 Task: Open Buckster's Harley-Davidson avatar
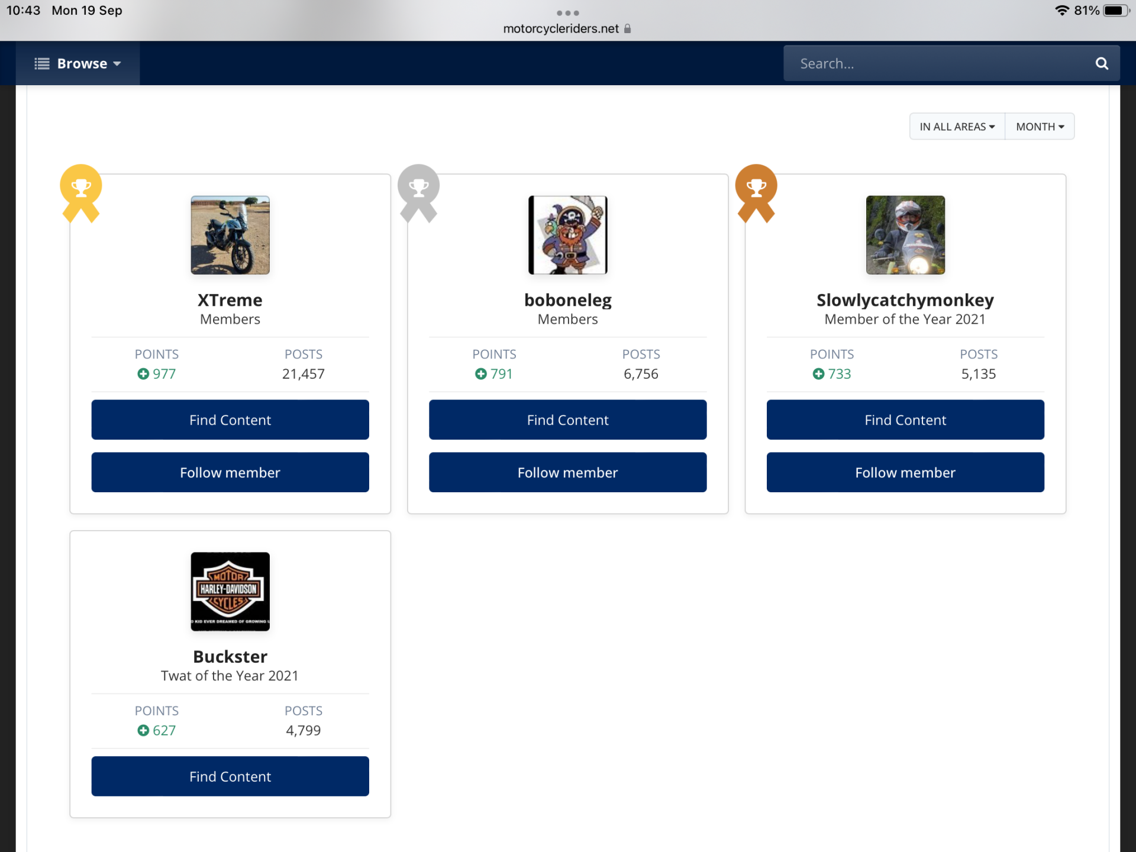tap(230, 591)
